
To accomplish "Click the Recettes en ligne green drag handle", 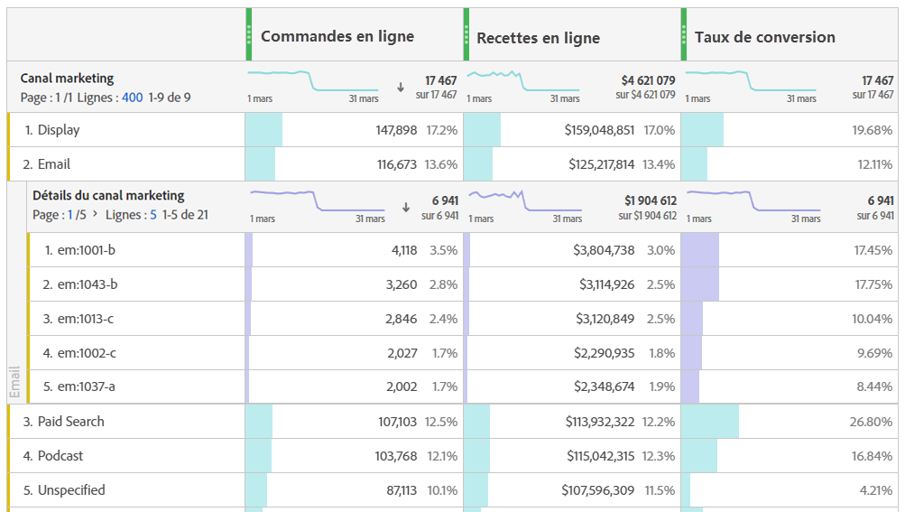I will 466,34.
